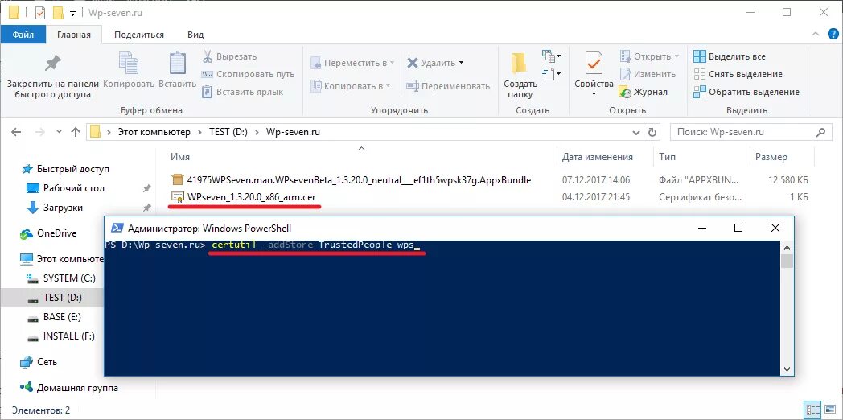Select INSTALL (F:) drive
The width and height of the screenshot is (843, 420).
click(x=69, y=336)
